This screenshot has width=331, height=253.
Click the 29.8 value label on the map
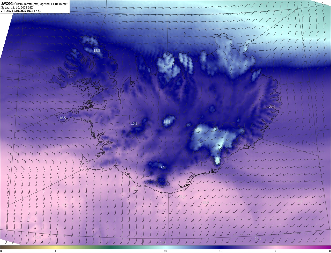click(x=206, y=202)
